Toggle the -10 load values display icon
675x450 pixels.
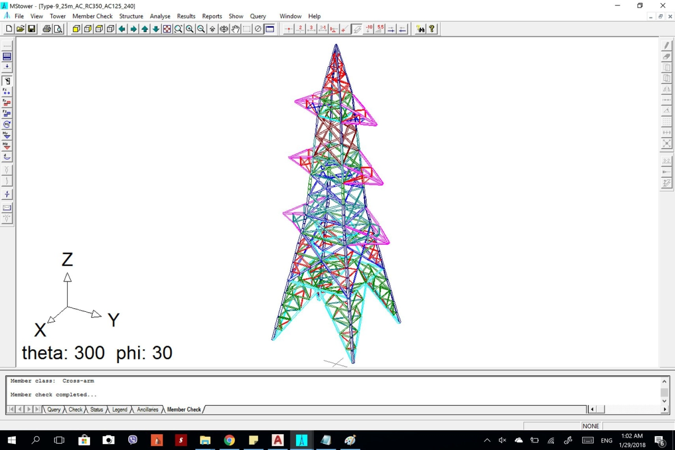[369, 29]
